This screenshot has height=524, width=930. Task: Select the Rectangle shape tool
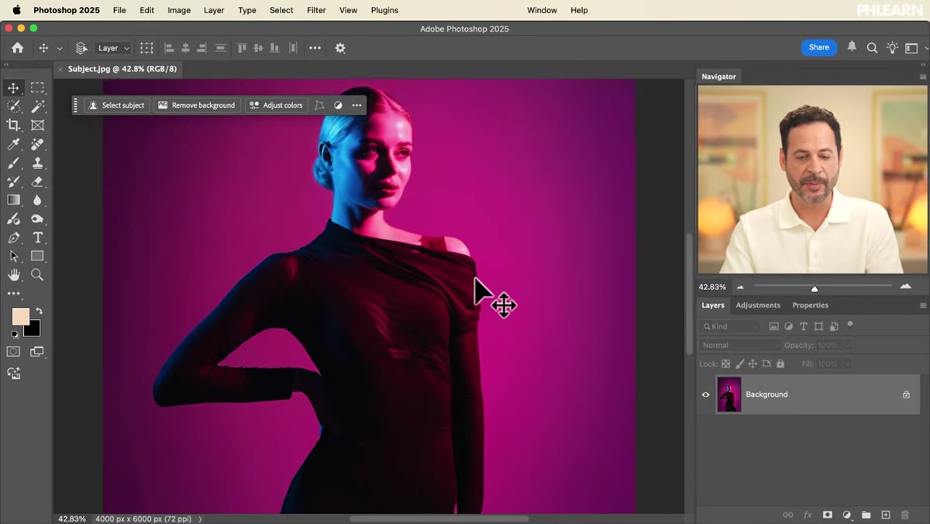(37, 256)
